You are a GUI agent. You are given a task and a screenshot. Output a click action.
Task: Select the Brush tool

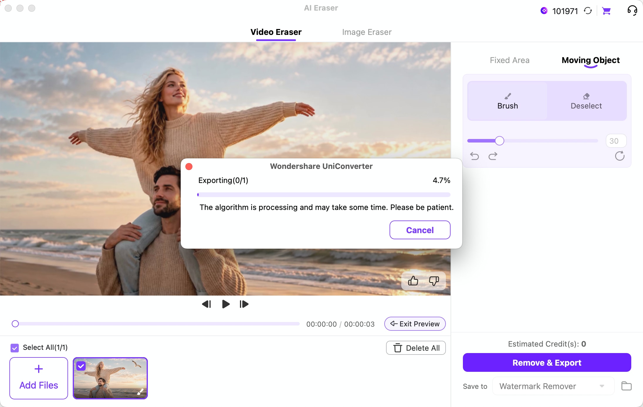pyautogui.click(x=507, y=101)
